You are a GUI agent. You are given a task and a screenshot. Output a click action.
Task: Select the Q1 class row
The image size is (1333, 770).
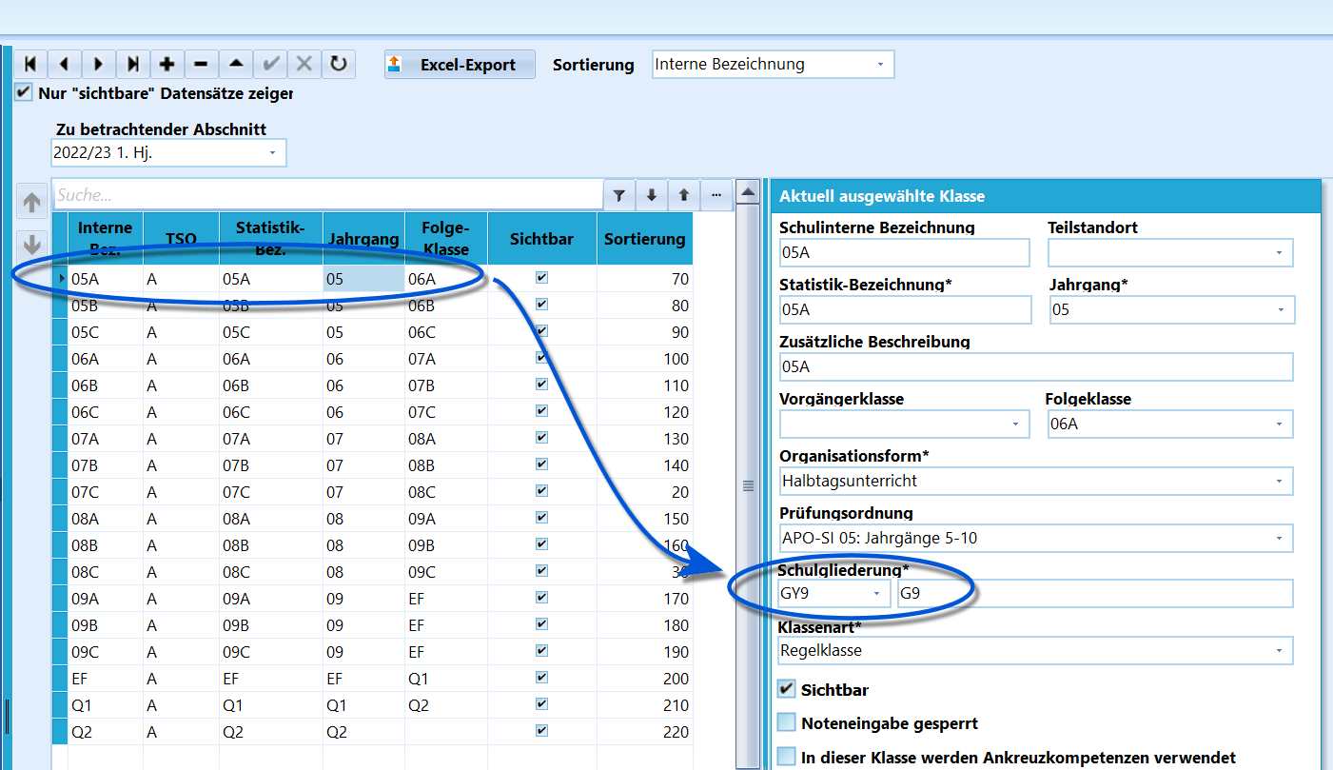[381, 705]
